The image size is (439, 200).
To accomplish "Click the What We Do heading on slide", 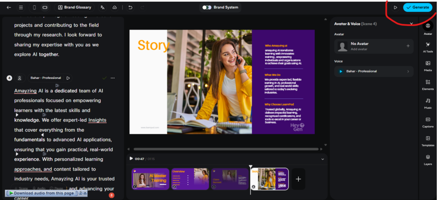I will click(x=272, y=75).
